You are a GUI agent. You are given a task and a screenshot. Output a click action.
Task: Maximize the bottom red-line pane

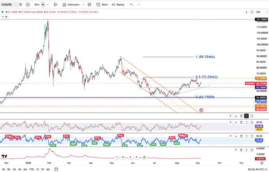coord(252,150)
